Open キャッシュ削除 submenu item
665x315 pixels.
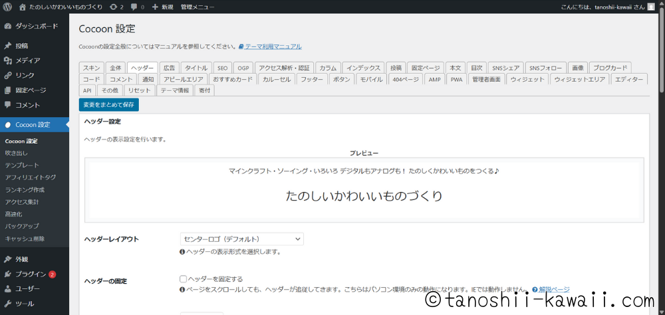(25, 239)
